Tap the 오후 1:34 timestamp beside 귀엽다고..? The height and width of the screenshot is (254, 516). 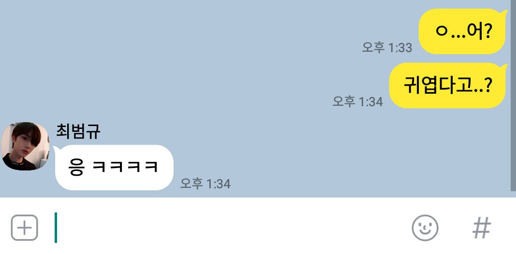(358, 101)
